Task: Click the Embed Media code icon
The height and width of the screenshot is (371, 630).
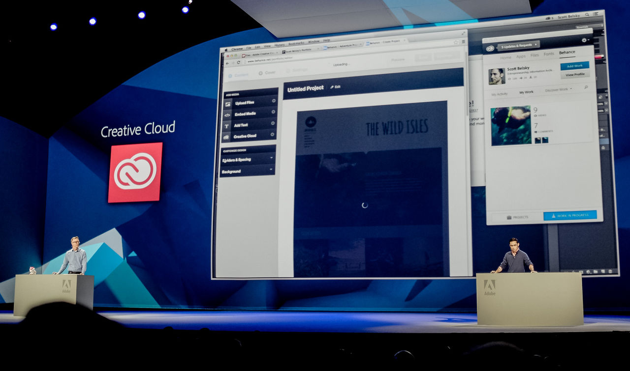Action: [x=227, y=114]
